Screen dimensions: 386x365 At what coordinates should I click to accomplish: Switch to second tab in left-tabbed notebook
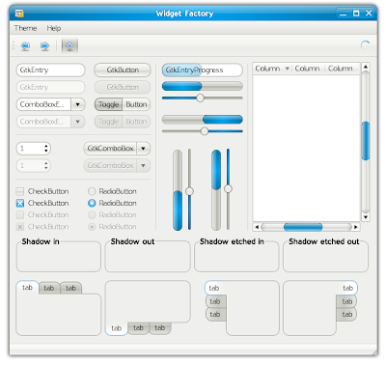215,301
